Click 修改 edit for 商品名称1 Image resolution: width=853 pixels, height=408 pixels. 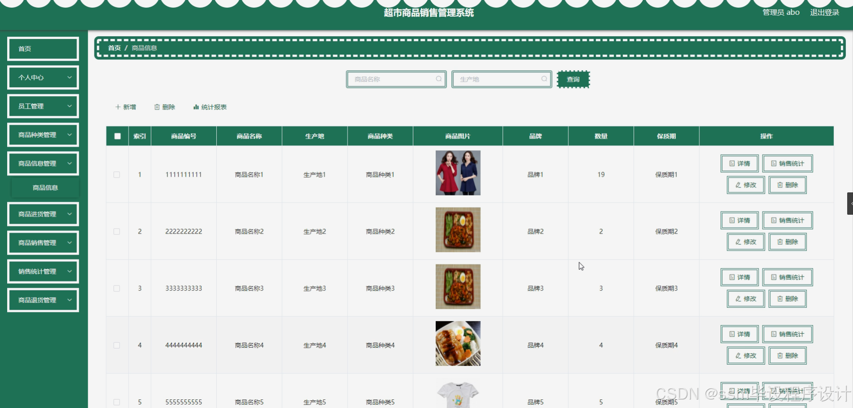[x=746, y=185]
